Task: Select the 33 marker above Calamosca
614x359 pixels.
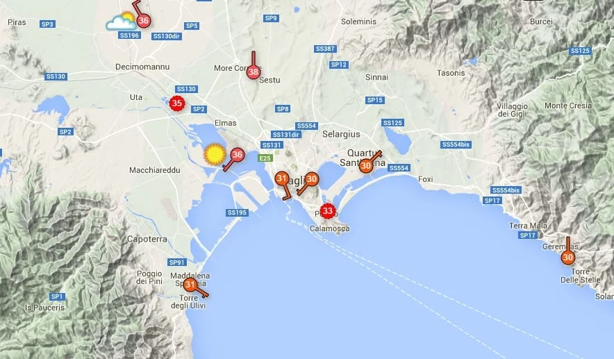Action: pos(327,211)
